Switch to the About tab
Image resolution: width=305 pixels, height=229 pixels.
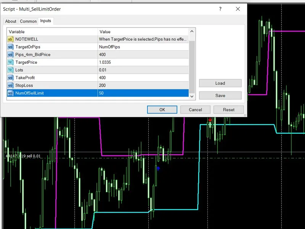tap(11, 21)
